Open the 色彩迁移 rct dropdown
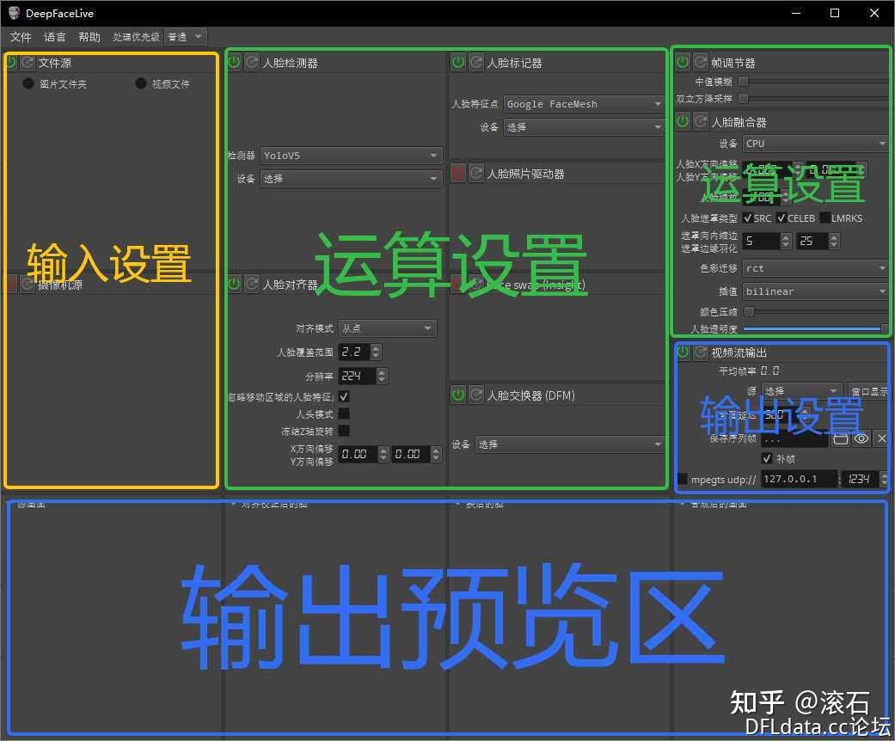Viewport: 895px width, 741px height. (x=813, y=267)
